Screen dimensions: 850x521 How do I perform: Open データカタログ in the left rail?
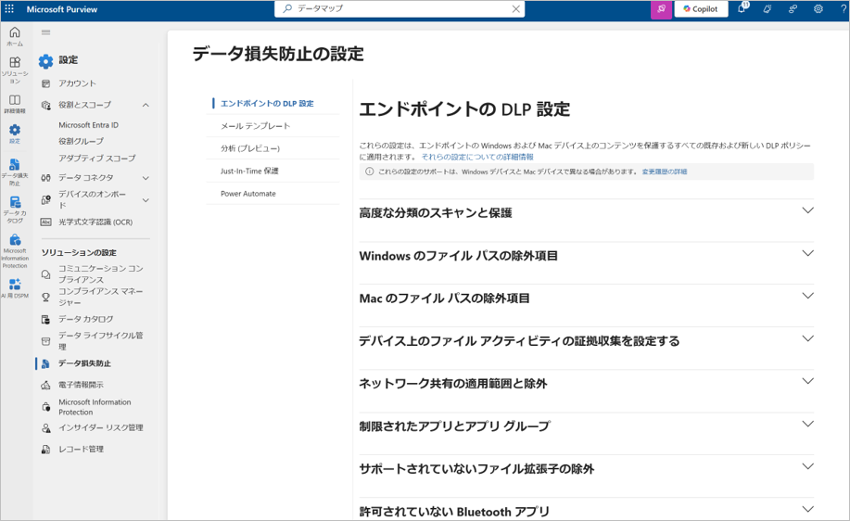pos(15,210)
